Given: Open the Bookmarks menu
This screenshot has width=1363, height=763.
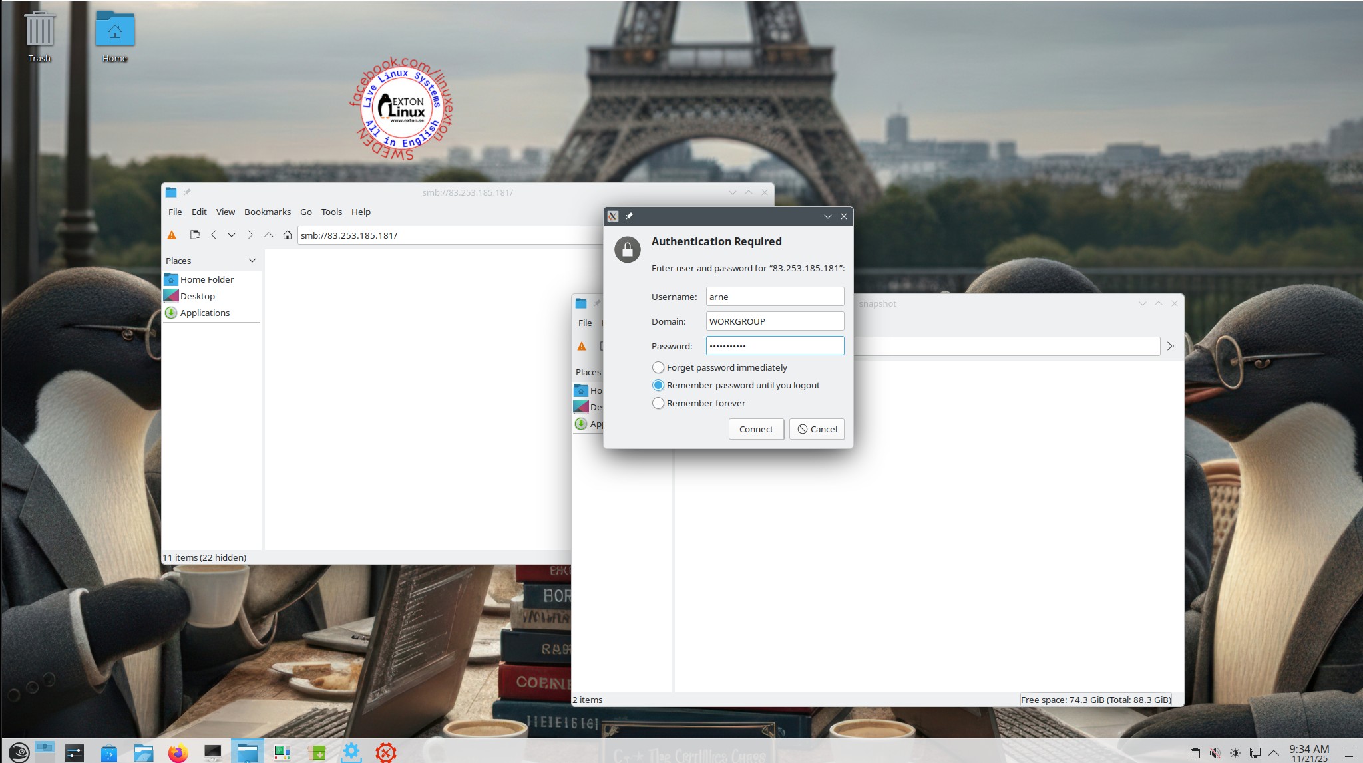Looking at the screenshot, I should coord(267,212).
